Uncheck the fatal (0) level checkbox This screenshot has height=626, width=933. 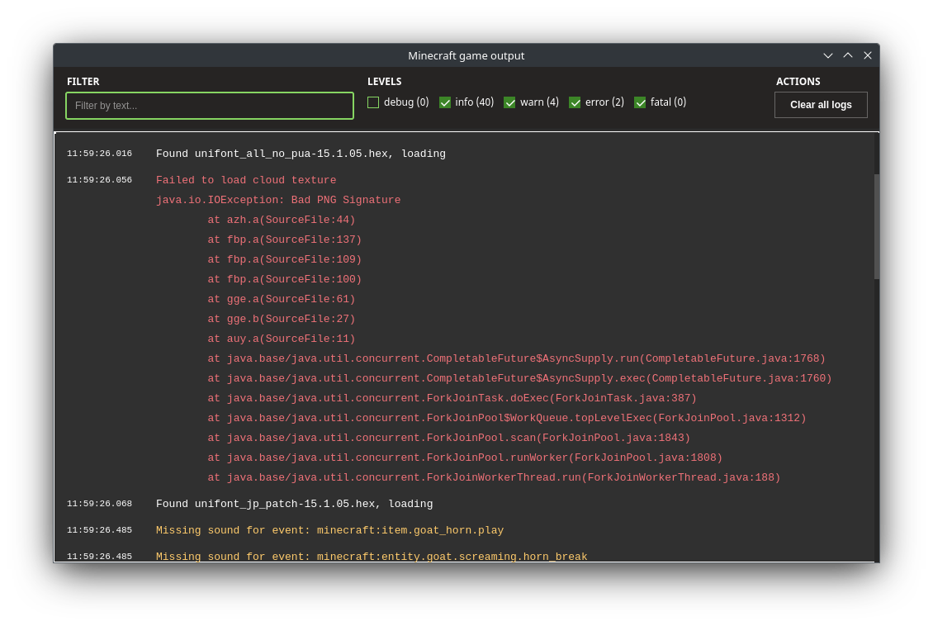coord(640,102)
